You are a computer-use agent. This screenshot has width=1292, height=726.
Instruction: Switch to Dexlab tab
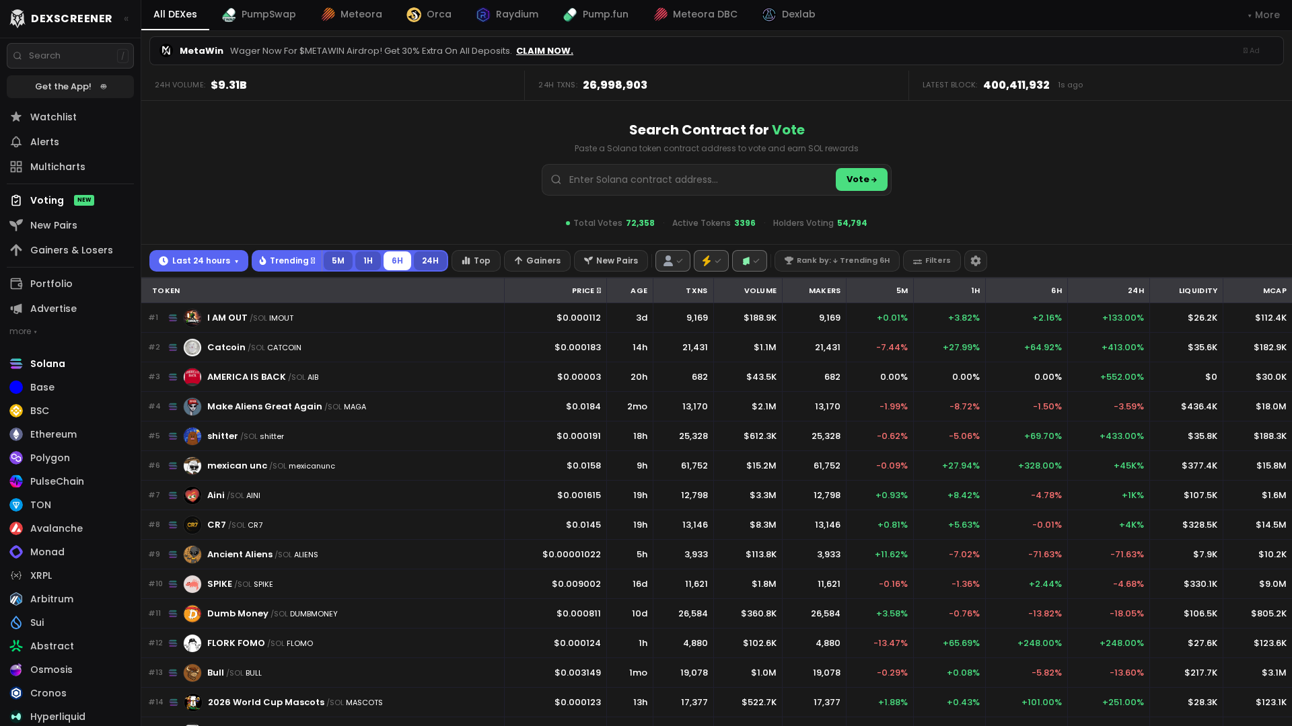tap(789, 15)
